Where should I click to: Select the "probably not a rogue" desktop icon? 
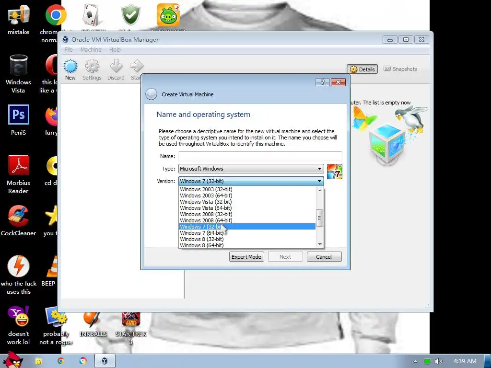tap(56, 325)
